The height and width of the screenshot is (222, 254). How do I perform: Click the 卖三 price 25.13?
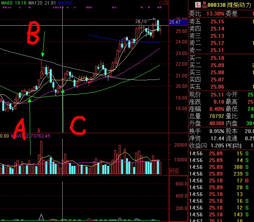pos(217,36)
